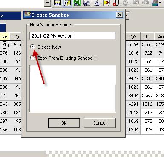
Task: Click the greyed-out redo arrow icon
Action: coord(146,3)
